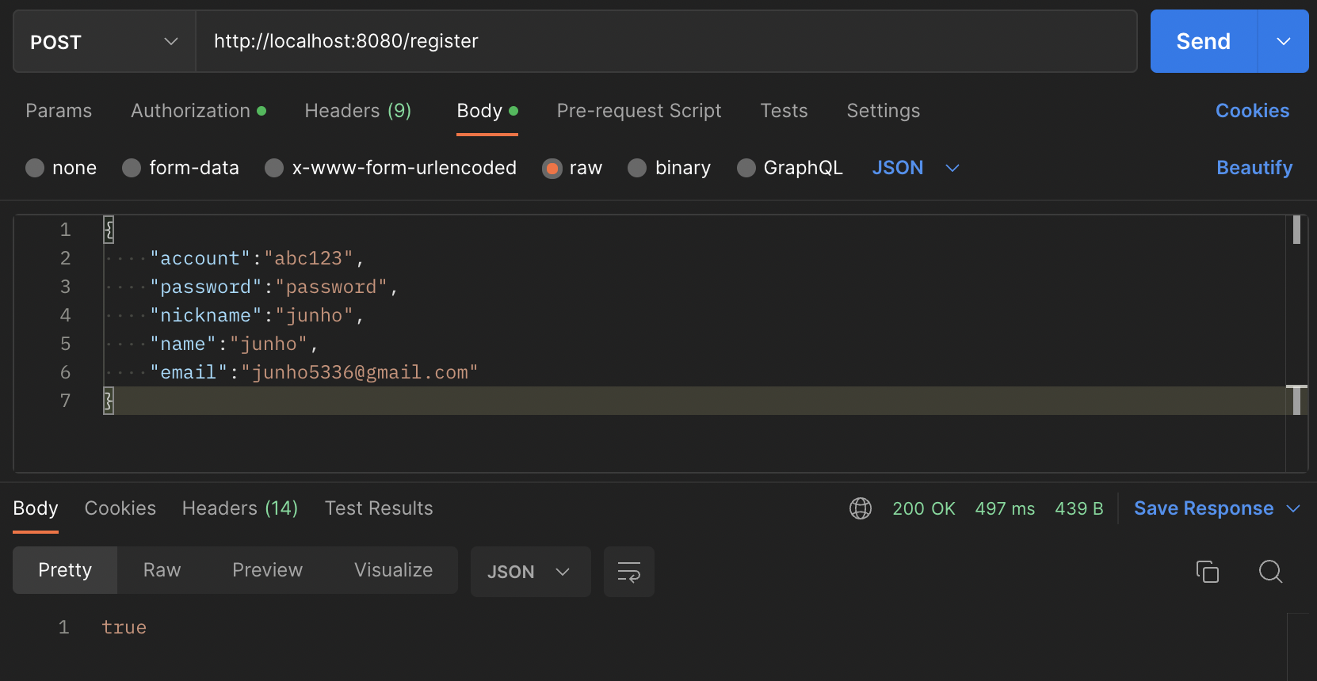Open the JSON body format dropdown
This screenshot has height=681, width=1317.
pyautogui.click(x=915, y=168)
